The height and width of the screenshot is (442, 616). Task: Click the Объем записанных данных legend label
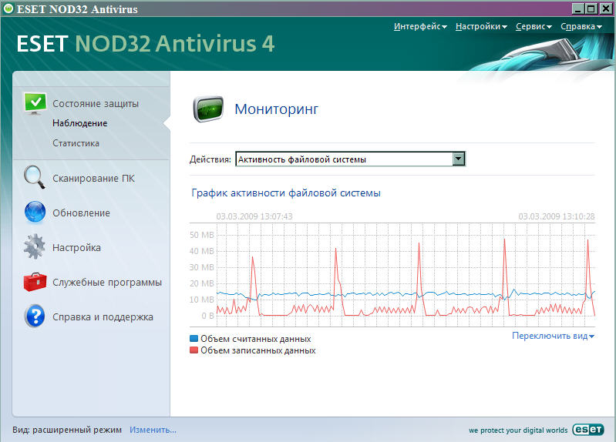click(258, 350)
